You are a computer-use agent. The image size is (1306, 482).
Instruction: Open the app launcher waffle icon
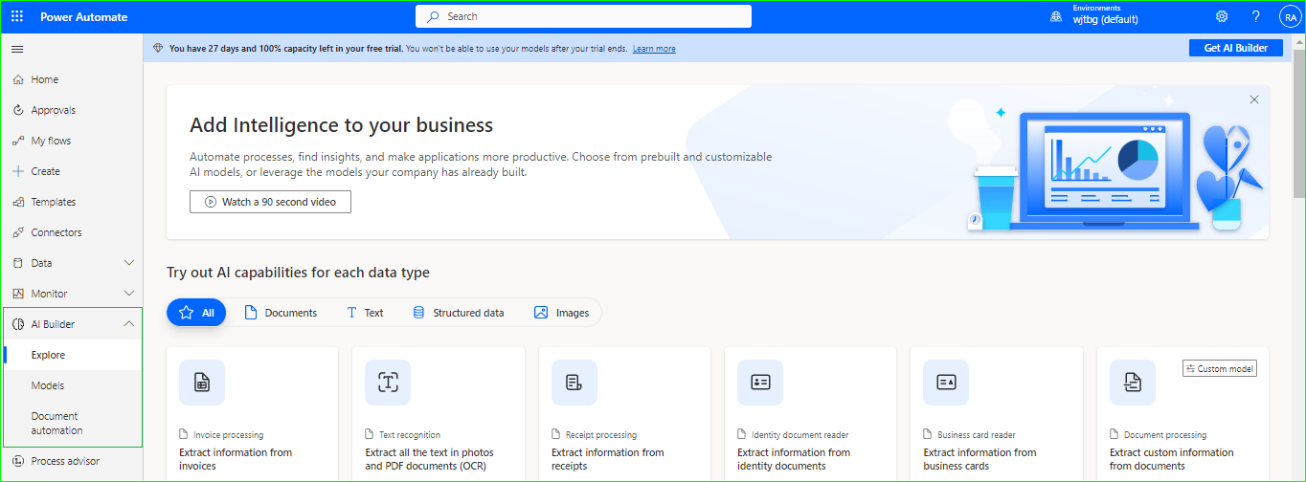17,16
